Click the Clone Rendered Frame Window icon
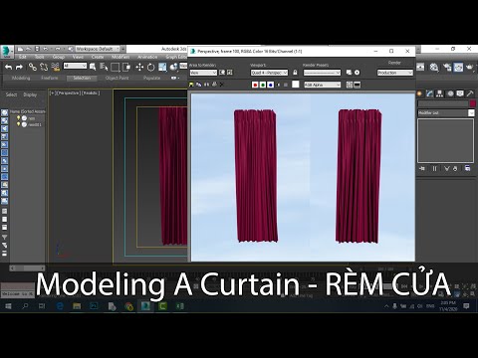Screen dimensions: 478x358 pyautogui.click(x=206, y=85)
